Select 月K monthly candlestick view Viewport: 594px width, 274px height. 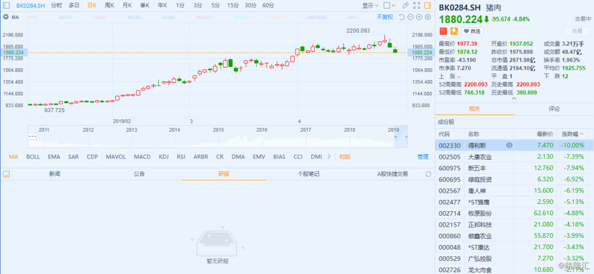[127, 6]
